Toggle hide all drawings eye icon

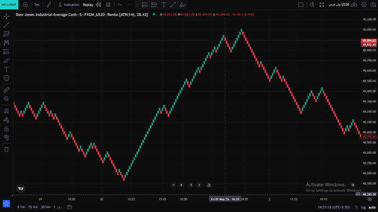[x=7, y=137]
